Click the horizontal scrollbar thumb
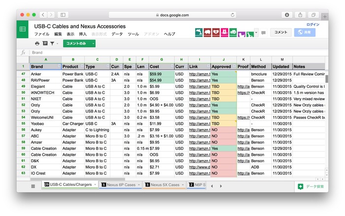345x216 pixels. (78, 179)
